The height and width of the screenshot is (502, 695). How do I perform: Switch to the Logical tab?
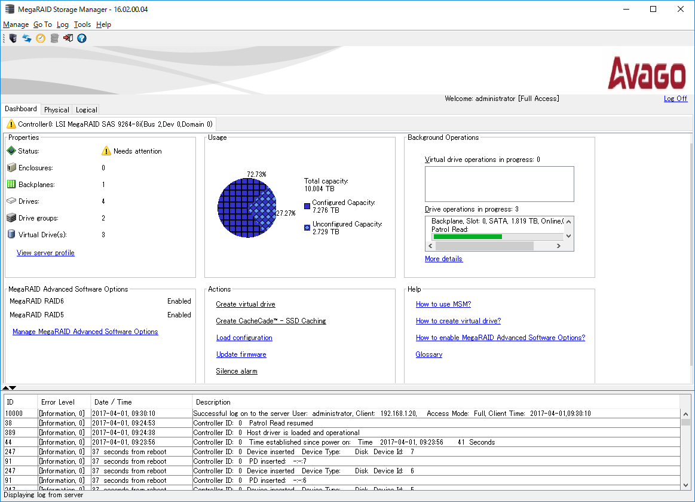point(87,110)
